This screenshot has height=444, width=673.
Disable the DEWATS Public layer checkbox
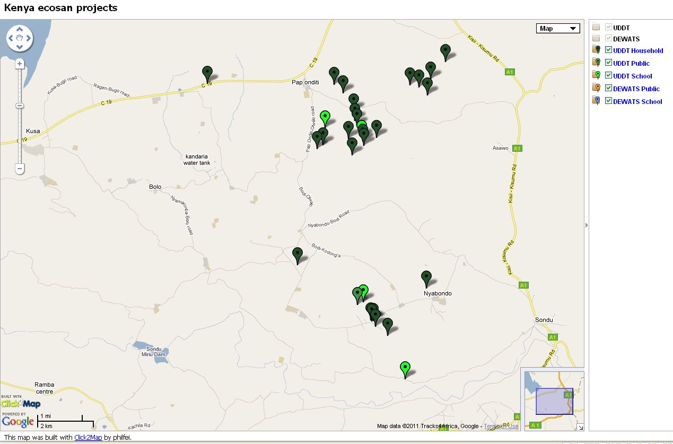pos(608,88)
